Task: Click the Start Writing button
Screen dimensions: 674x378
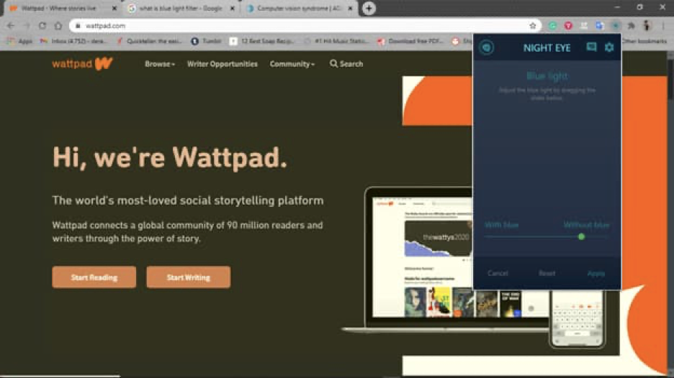Action: tap(188, 277)
